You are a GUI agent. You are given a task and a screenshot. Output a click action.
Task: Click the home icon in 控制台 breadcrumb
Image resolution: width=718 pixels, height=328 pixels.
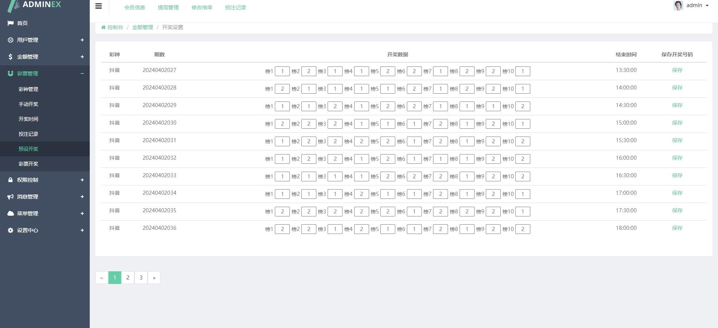(103, 27)
